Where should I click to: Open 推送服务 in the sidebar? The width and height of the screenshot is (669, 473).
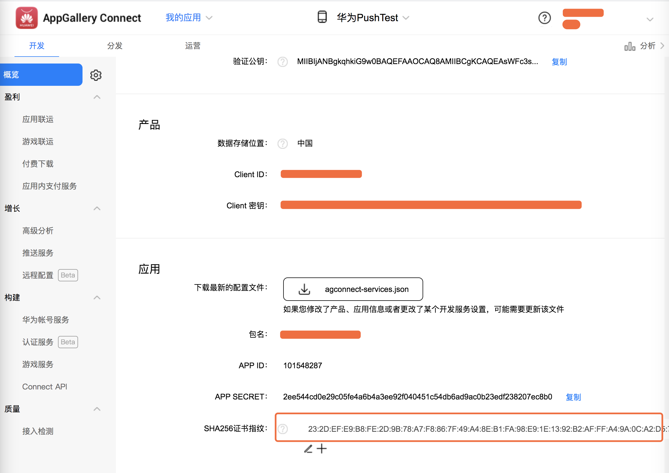tap(38, 253)
